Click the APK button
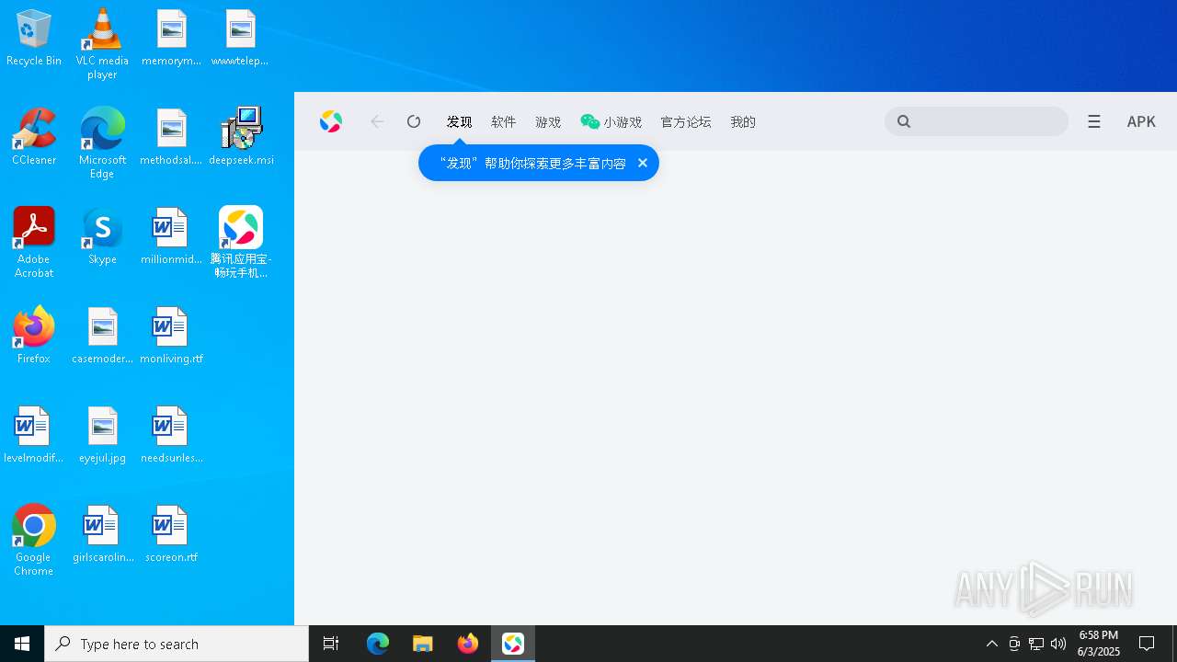The height and width of the screenshot is (662, 1177). (1141, 121)
